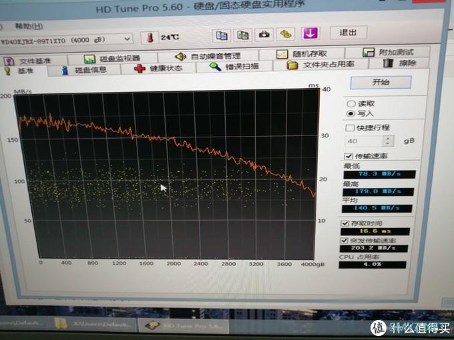The width and height of the screenshot is (454, 340).
Task: Switch to the 随机存取 tab
Action: 301,54
